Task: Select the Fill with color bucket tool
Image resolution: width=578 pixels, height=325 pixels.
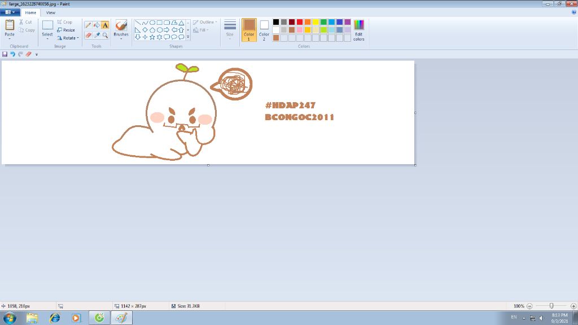Action: (97, 25)
